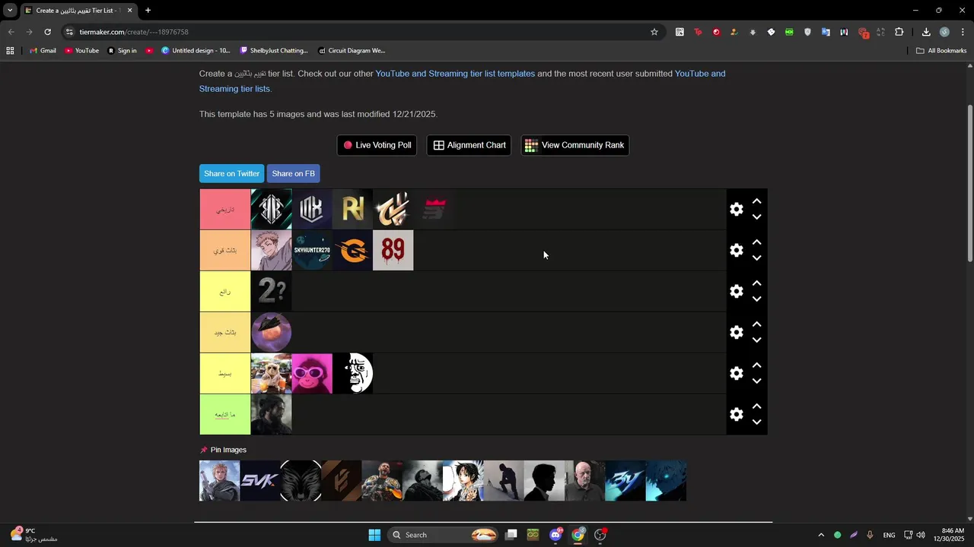Image resolution: width=974 pixels, height=547 pixels.
Task: Open the Chrome Extensions puzzle menu
Action: [899, 32]
